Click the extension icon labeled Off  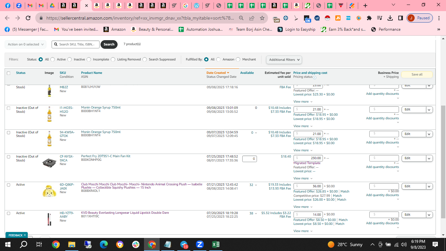click(x=276, y=19)
